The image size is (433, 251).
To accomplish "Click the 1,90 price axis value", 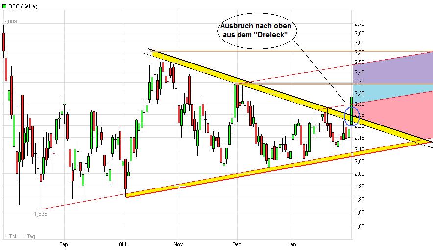I will point(359,199).
